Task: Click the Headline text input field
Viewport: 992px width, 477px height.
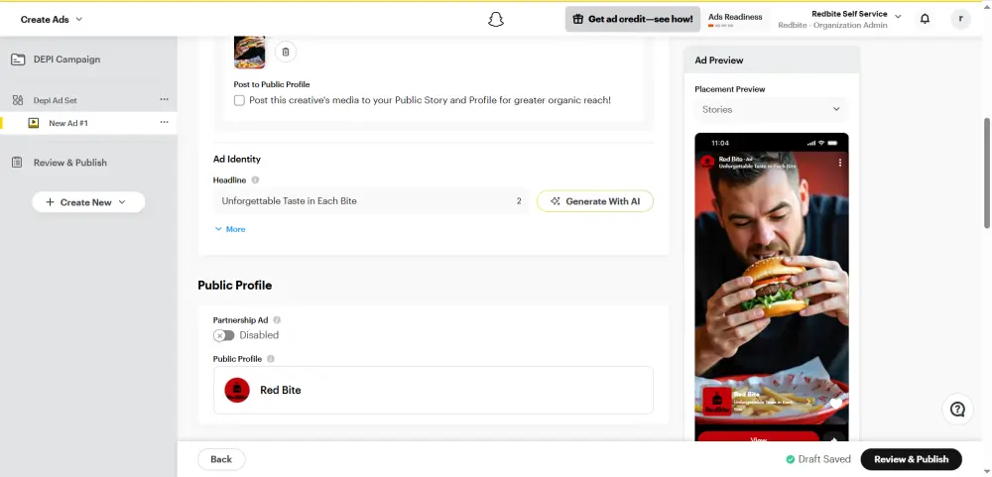Action: 371,201
